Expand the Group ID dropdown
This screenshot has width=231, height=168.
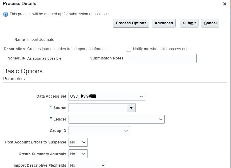click(x=126, y=131)
